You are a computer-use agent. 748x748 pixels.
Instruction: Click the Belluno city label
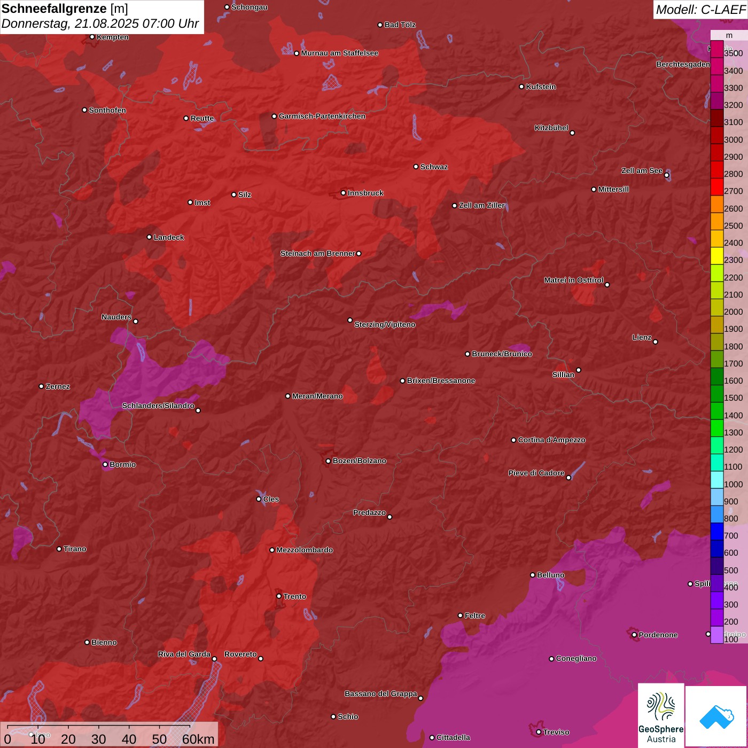pyautogui.click(x=551, y=575)
